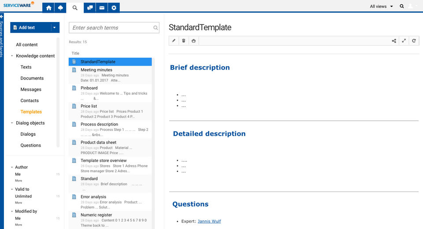The height and width of the screenshot is (229, 423).
Task: Share the StandardTemplate document
Action: point(394,41)
